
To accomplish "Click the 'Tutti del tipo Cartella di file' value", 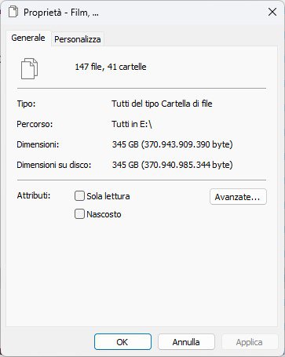I will coord(162,104).
